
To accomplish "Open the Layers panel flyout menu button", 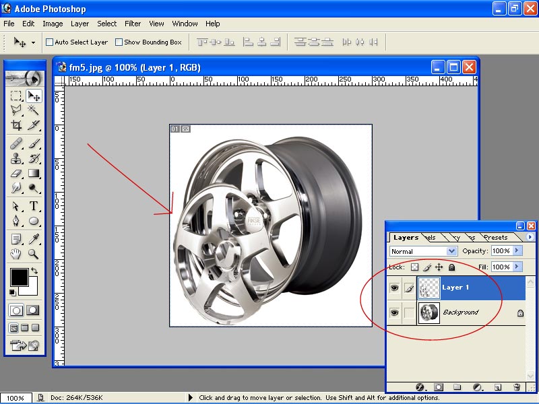I will (530, 237).
